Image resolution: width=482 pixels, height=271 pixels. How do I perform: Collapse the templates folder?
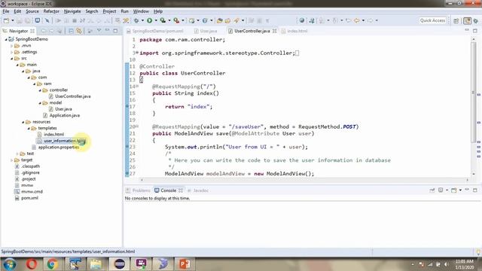29,129
